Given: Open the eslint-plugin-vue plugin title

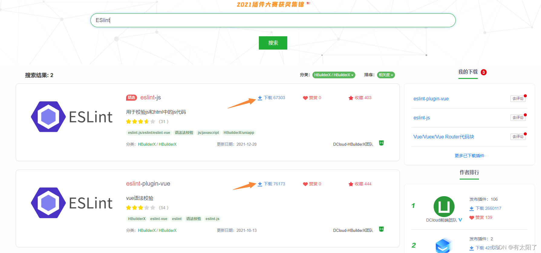Looking at the screenshot, I should (x=148, y=183).
